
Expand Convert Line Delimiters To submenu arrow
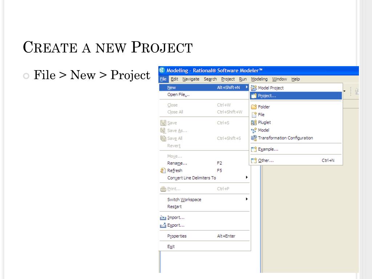click(247, 177)
